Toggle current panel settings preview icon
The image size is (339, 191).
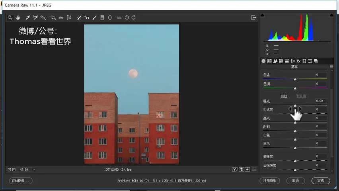(254, 170)
